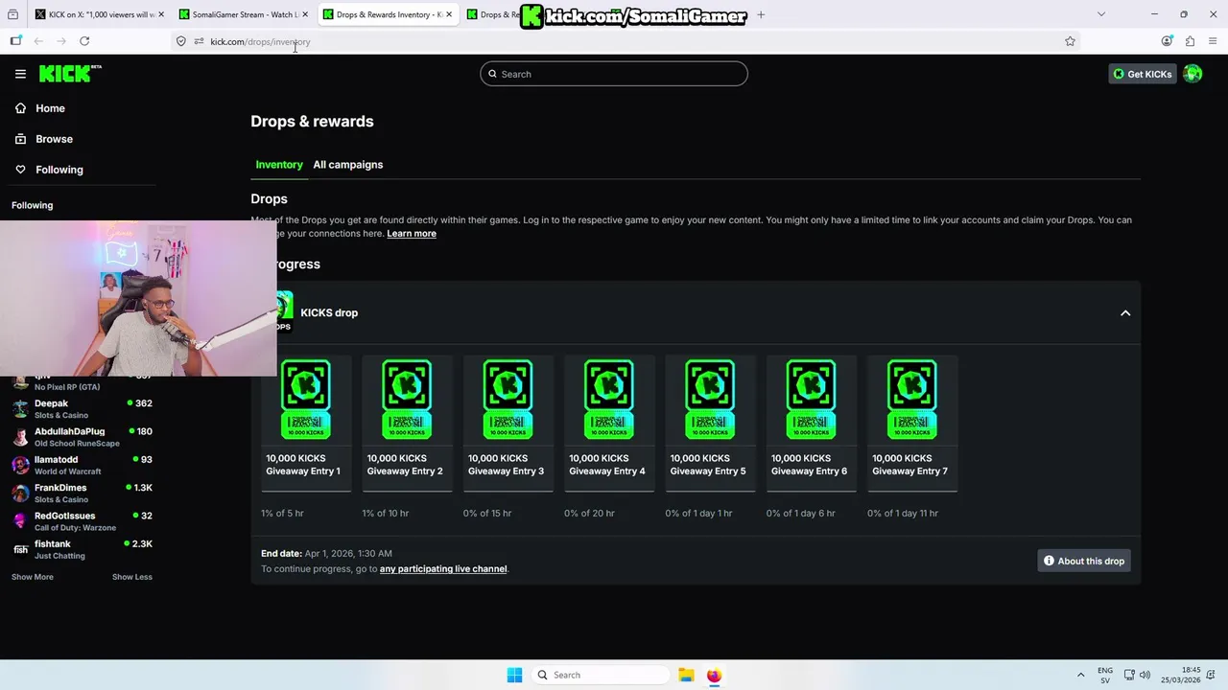Select Giveaway Entry 4 reward image
The height and width of the screenshot is (690, 1228).
[x=609, y=400]
